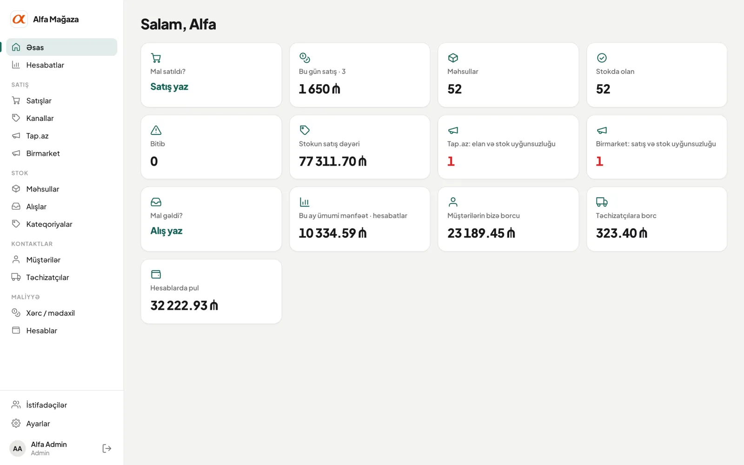
Task: Click the checkmark circle icon on Stokda olan card
Action: [602, 58]
